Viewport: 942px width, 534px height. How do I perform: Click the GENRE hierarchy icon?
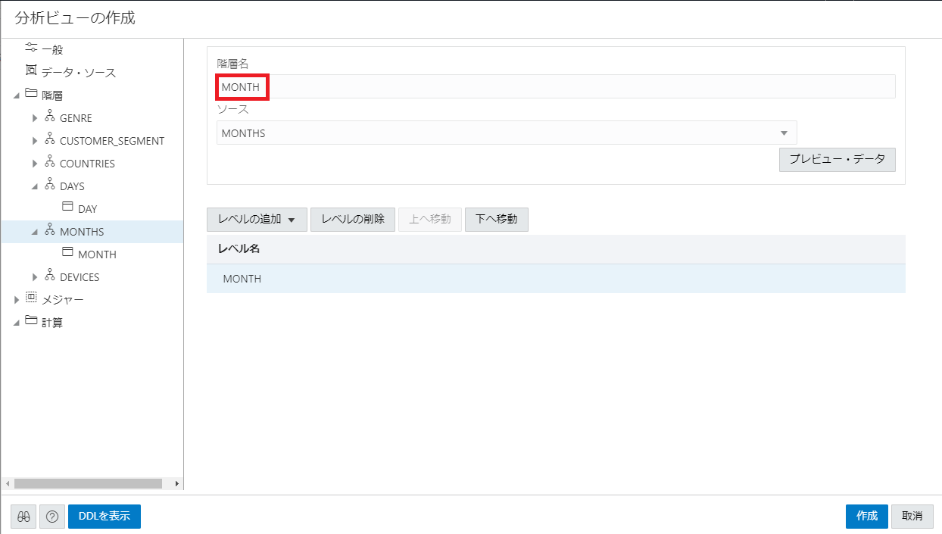coord(50,117)
